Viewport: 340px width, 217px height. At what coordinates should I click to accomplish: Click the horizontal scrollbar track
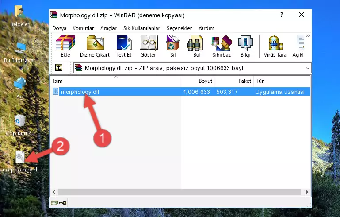pyautogui.click(x=179, y=192)
